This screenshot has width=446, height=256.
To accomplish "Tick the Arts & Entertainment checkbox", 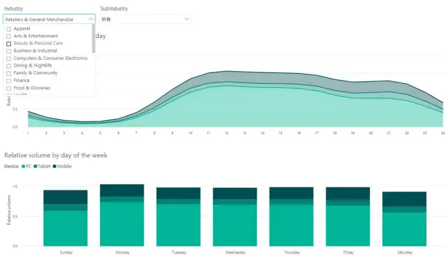I will pyautogui.click(x=9, y=36).
